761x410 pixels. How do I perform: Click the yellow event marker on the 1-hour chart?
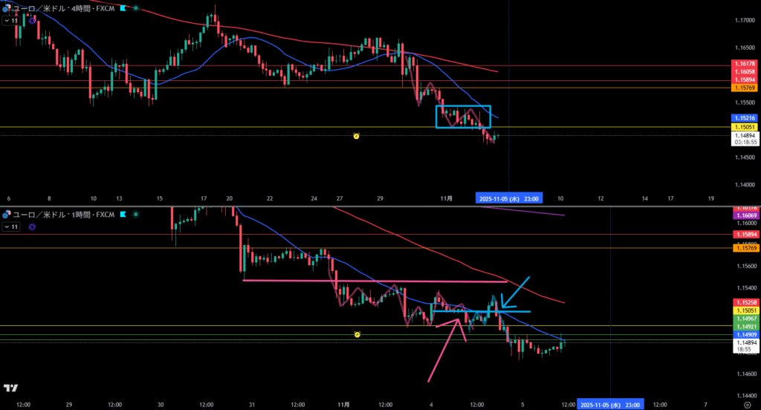(x=357, y=334)
